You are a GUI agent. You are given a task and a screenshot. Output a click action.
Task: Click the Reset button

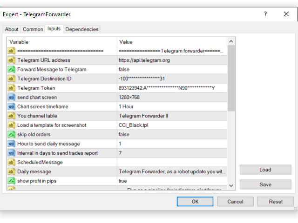click(276, 202)
